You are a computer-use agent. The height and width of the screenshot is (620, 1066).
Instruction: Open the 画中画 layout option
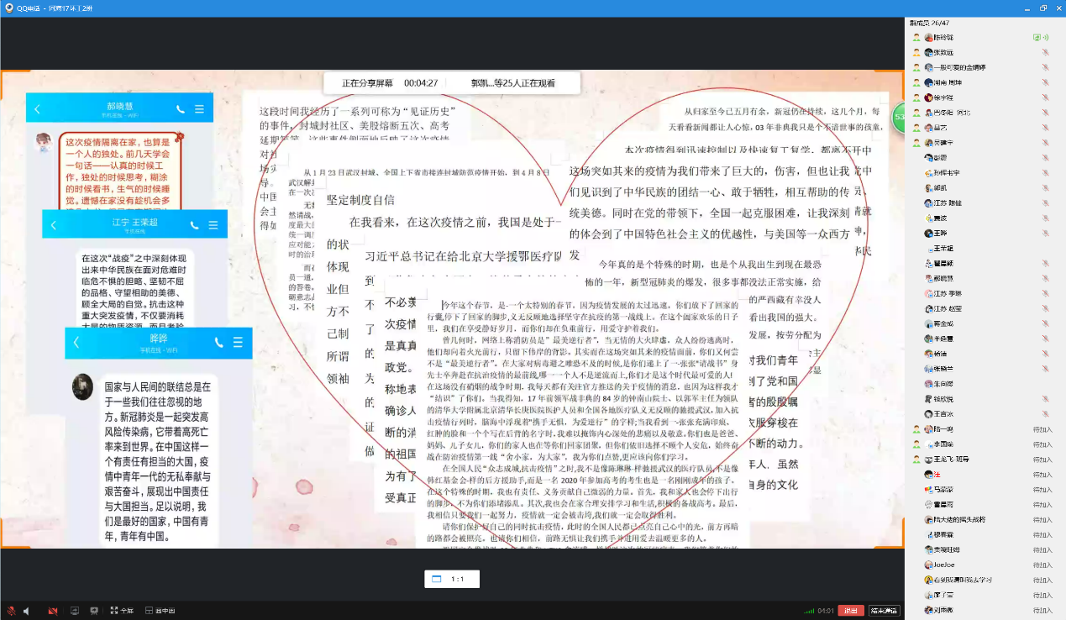click(160, 611)
